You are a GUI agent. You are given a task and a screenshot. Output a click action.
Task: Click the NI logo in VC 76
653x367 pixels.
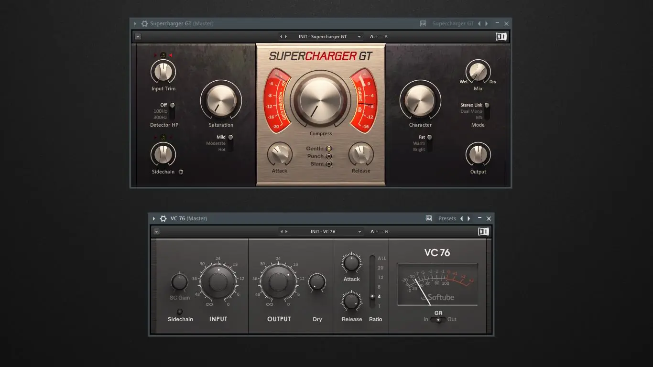pos(483,232)
